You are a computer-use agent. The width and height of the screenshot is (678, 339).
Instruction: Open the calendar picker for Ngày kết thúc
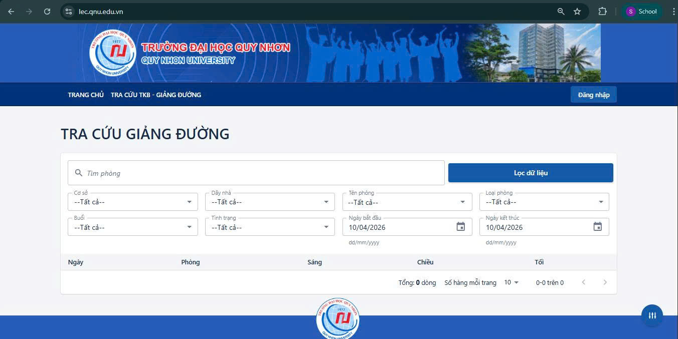click(x=597, y=227)
